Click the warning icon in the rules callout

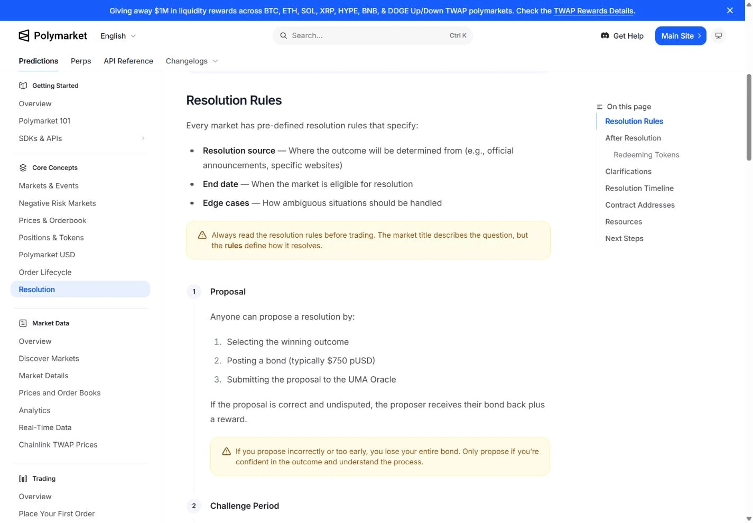click(x=202, y=235)
